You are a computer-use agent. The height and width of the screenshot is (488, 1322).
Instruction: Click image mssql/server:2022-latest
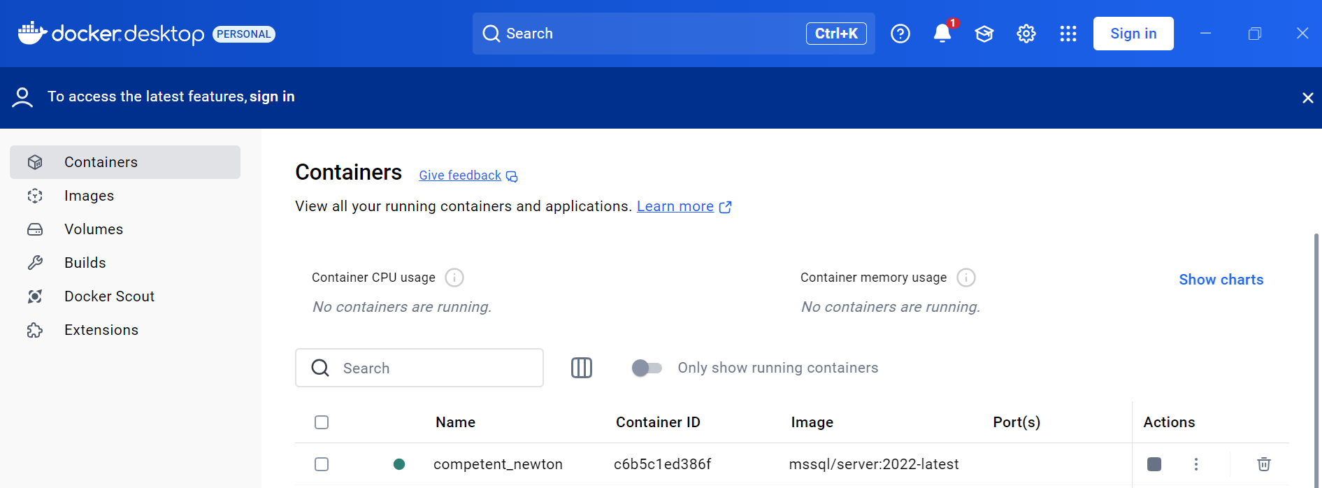(x=874, y=464)
